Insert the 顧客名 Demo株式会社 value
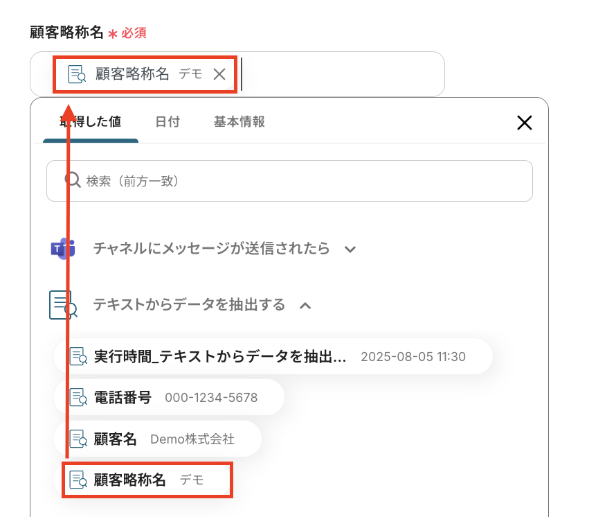Screen dimensions: 616x517 point(158,439)
